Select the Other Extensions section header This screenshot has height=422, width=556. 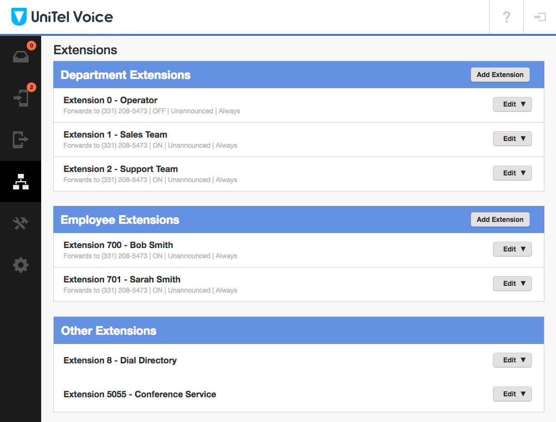[108, 330]
